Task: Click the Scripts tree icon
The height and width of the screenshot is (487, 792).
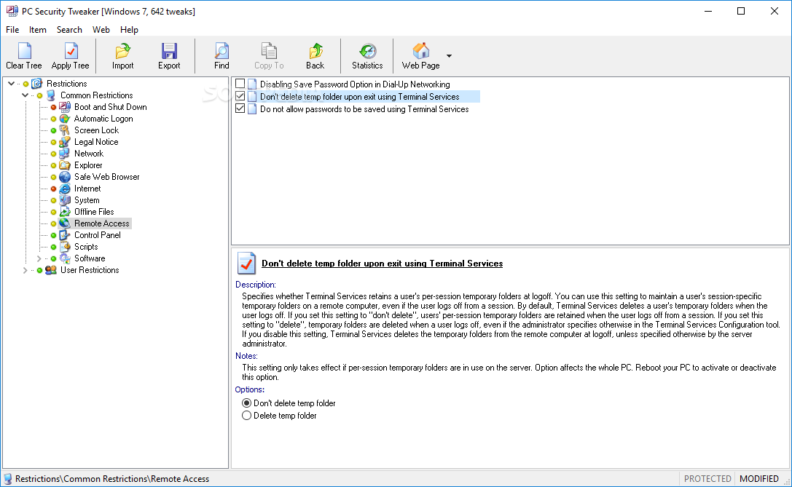Action: tap(65, 246)
